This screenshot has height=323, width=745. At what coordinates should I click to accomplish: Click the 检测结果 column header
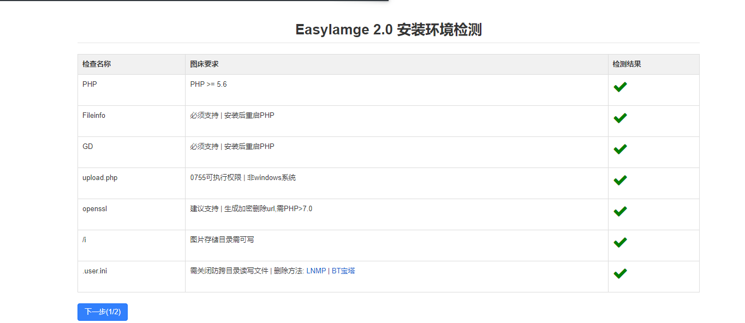pos(627,64)
